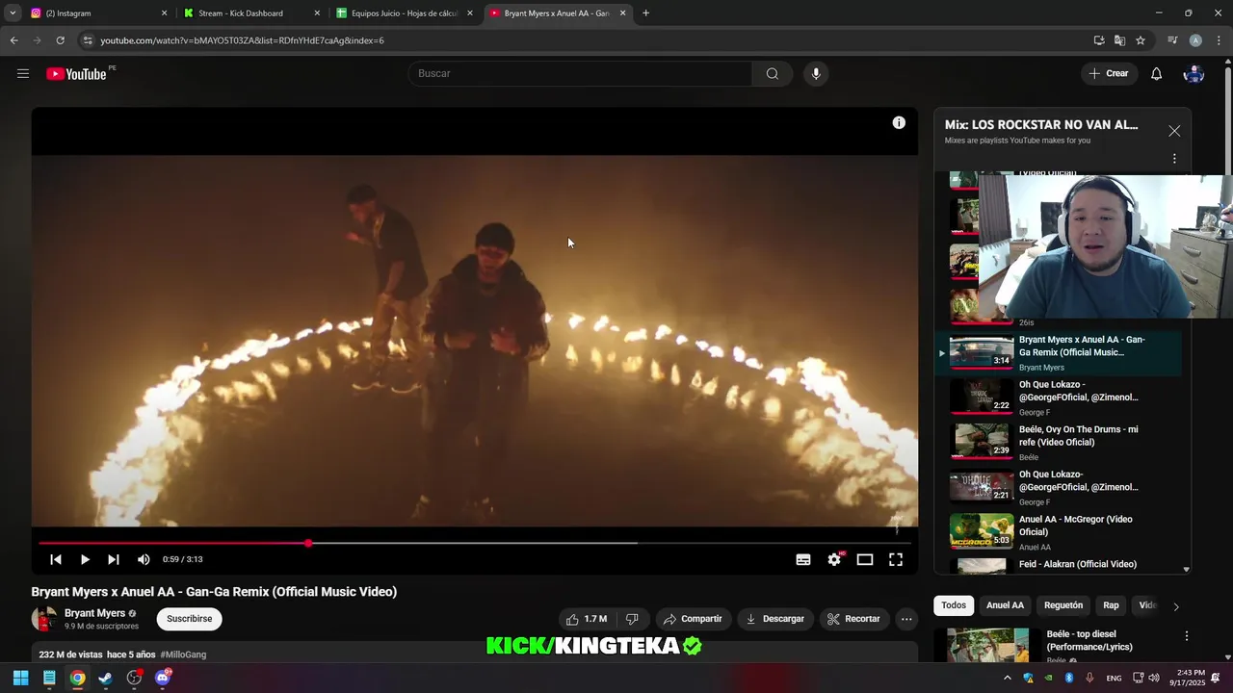Reload the current page
This screenshot has width=1233, height=693.
pos(60,40)
